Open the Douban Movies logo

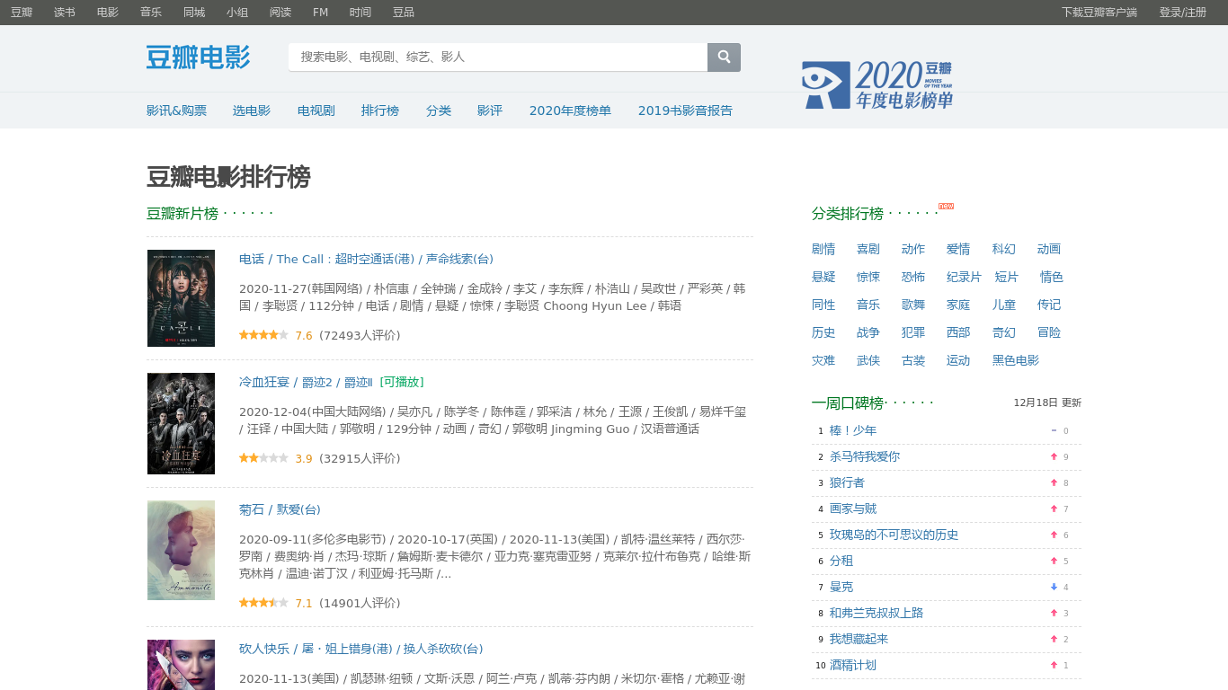click(x=199, y=57)
